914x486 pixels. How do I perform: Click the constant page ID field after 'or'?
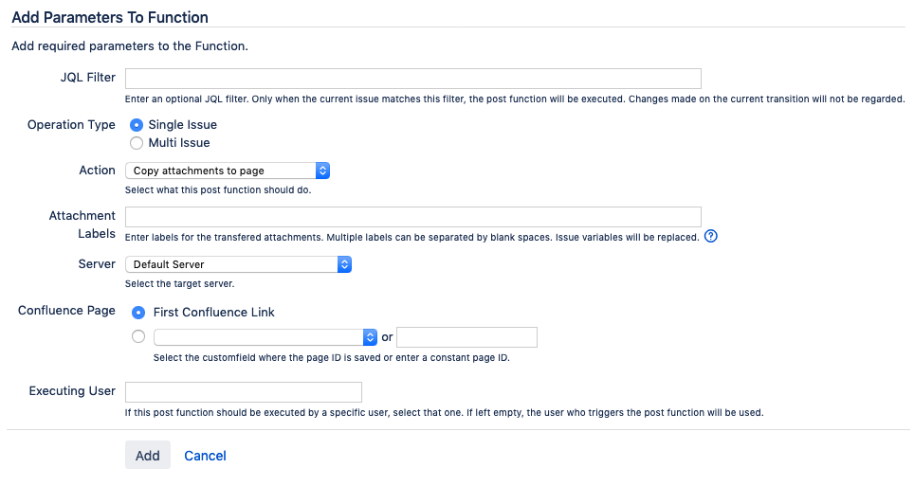466,337
